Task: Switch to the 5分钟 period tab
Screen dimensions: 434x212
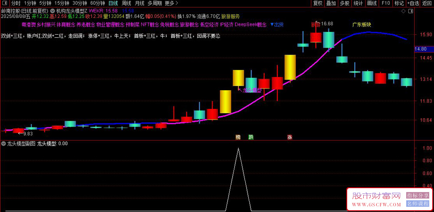Action: tap(45, 3)
